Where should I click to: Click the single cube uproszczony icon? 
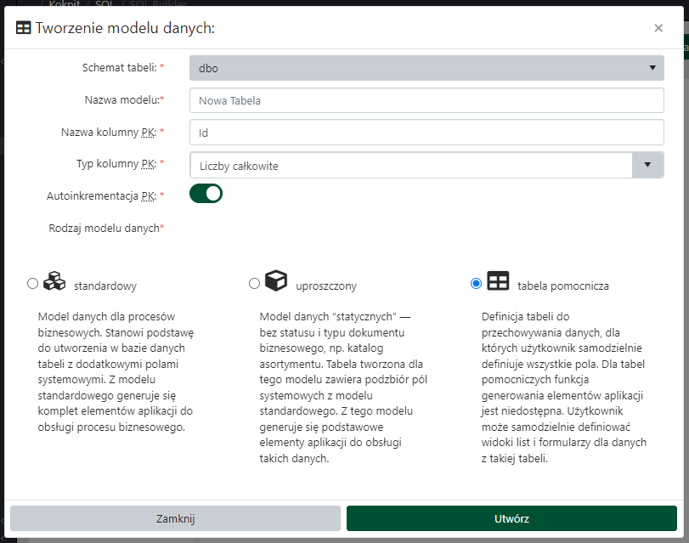pos(276,281)
